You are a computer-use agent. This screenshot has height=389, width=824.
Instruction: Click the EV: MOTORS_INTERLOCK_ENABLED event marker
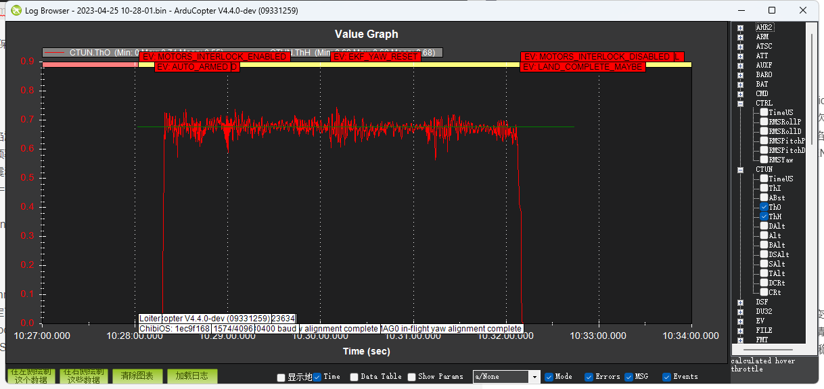tap(215, 57)
